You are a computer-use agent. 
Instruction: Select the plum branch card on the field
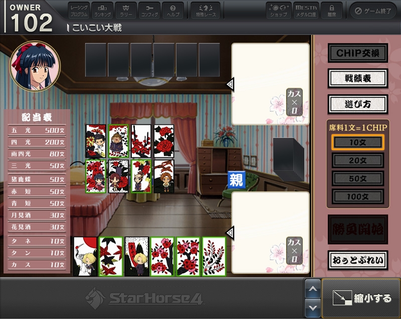click(x=141, y=141)
